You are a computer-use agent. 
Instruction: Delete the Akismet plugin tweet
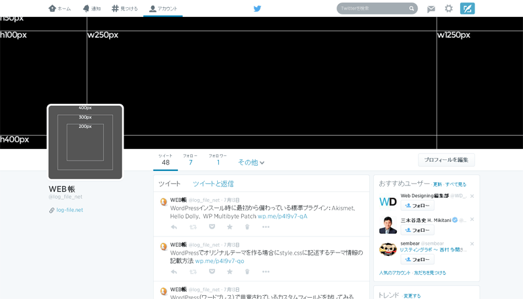247,227
